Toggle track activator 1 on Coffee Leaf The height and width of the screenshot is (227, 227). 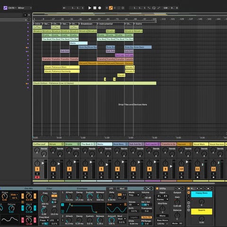pyautogui.click(x=37, y=169)
